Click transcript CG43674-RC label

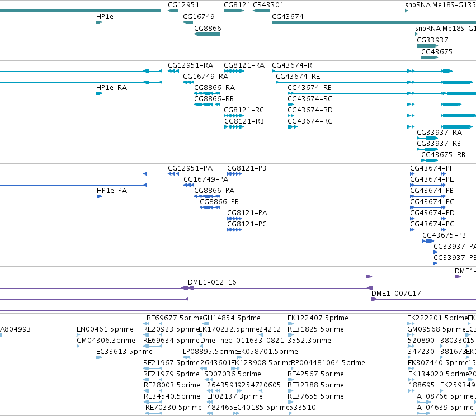pyautogui.click(x=310, y=99)
